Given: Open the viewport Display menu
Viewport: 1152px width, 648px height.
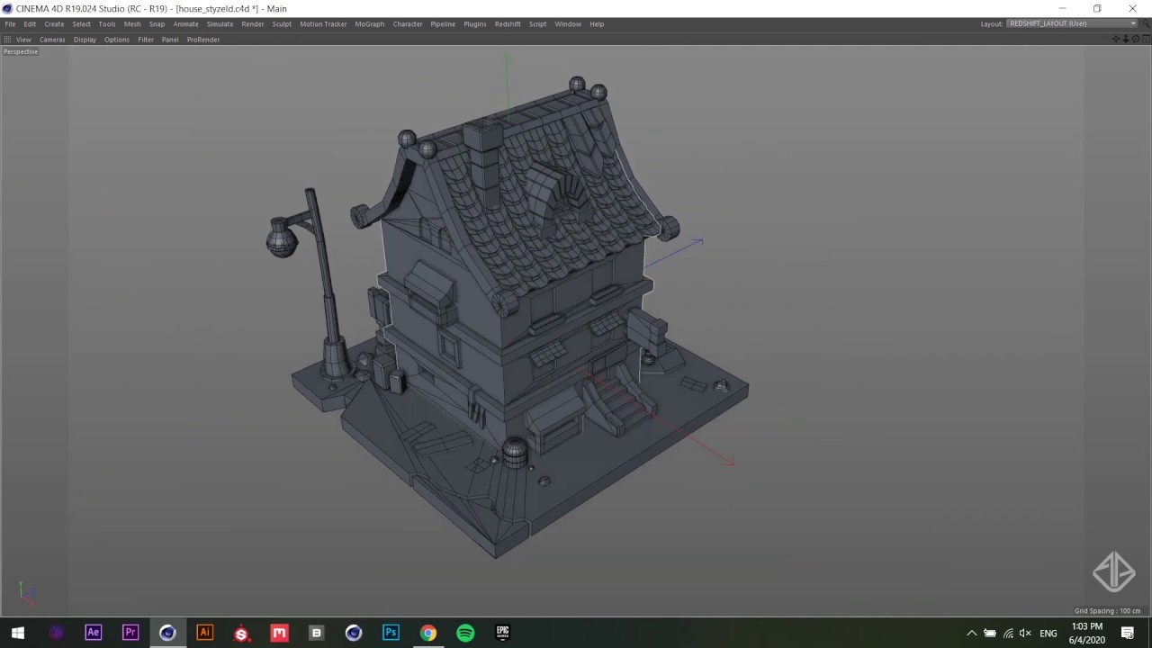Looking at the screenshot, I should (85, 40).
